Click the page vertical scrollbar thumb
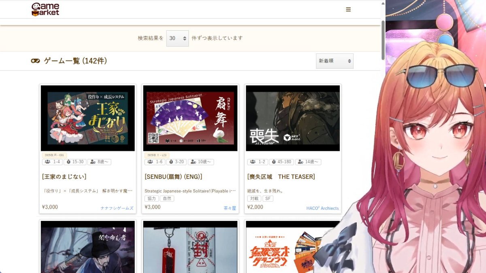486x273 pixels. 383,40
